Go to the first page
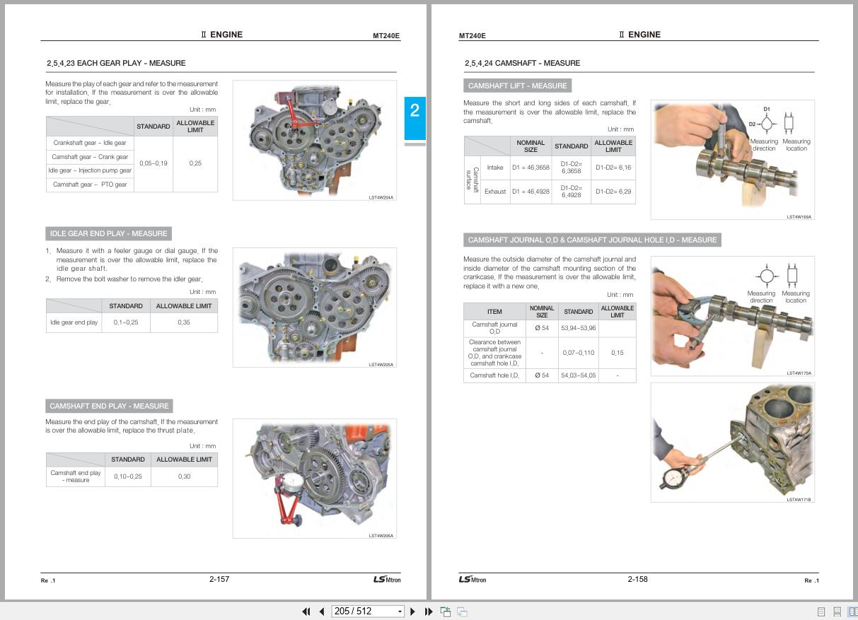 pos(306,612)
